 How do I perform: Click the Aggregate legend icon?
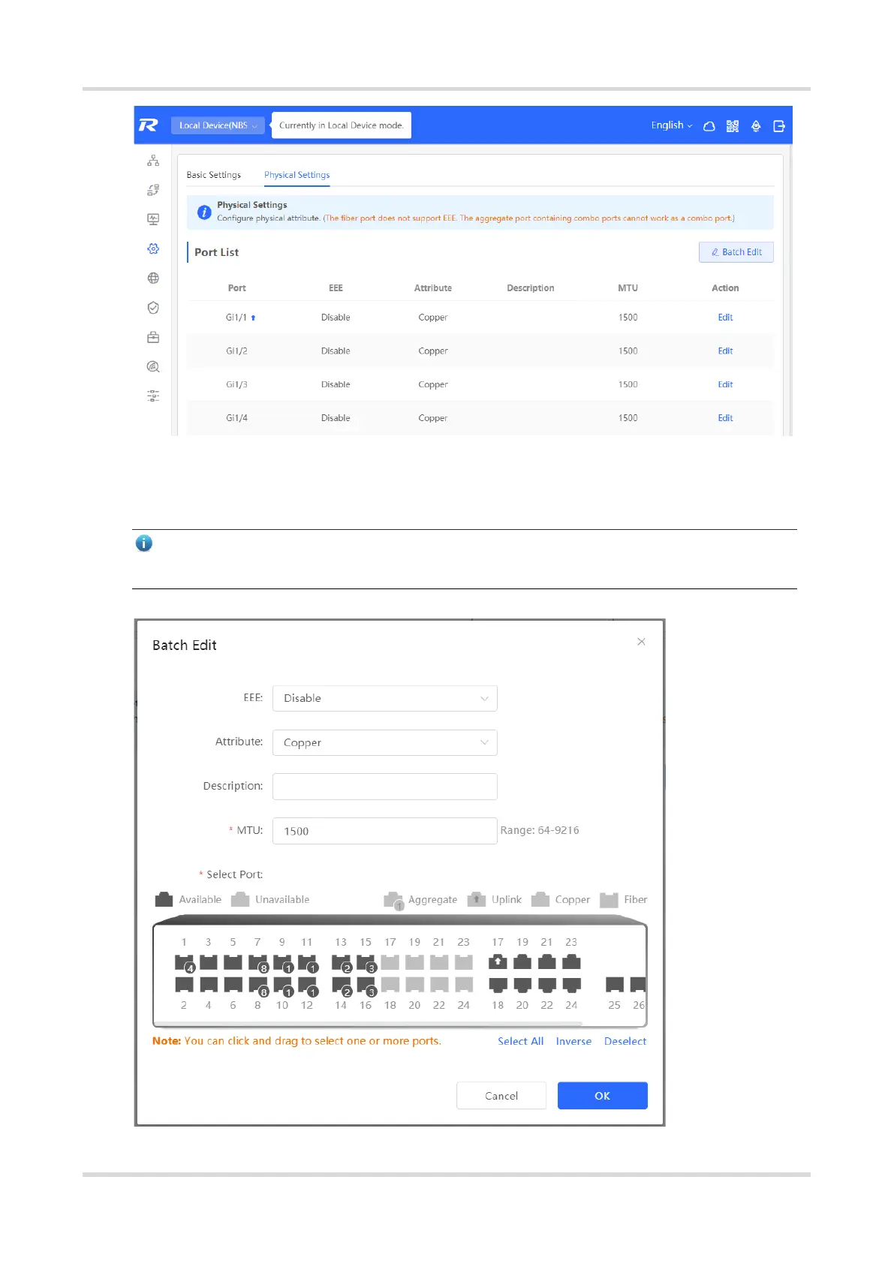[394, 901]
